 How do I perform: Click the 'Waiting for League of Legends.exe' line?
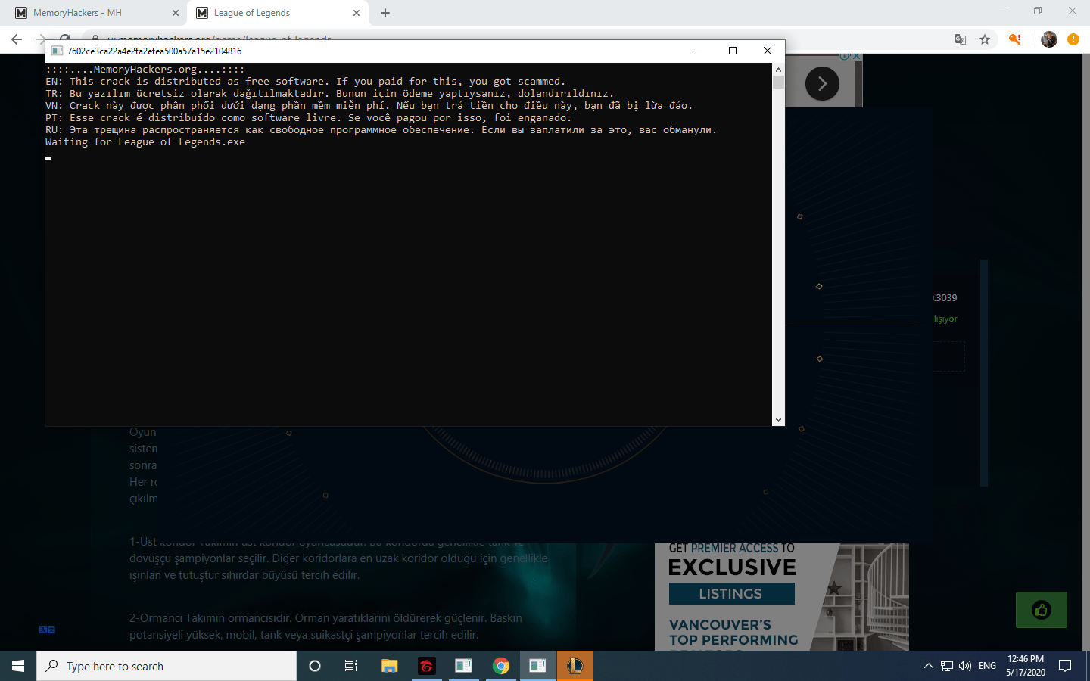[x=145, y=142]
